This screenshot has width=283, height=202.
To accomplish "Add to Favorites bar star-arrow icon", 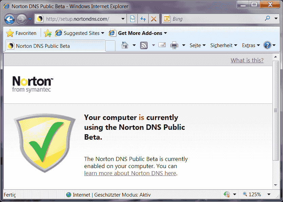I will [x=48, y=33].
